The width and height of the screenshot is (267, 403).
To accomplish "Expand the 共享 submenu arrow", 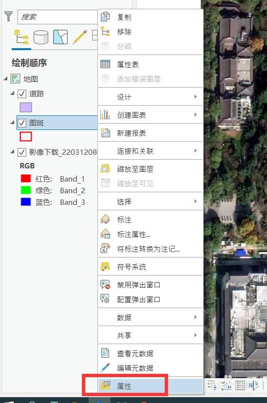I will click(x=195, y=335).
